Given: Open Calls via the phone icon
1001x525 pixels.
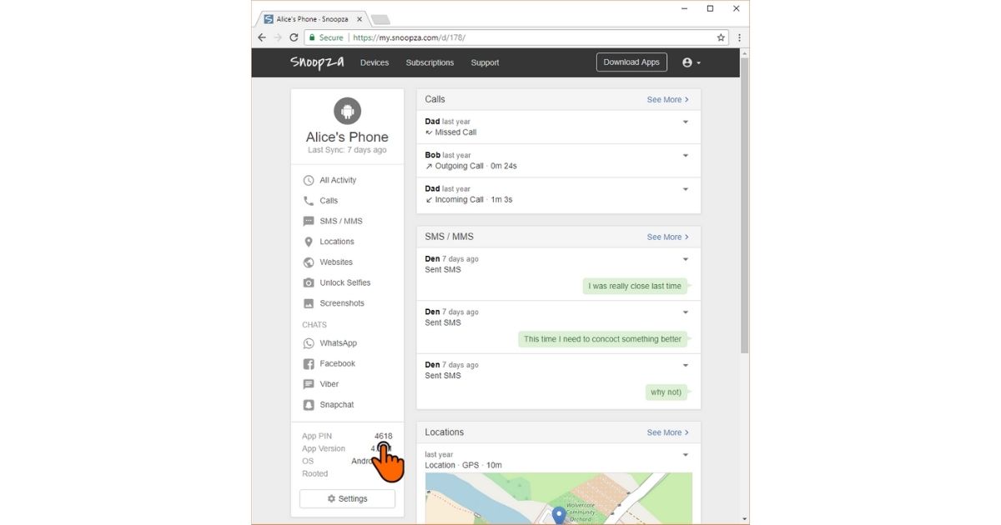Looking at the screenshot, I should tap(309, 201).
